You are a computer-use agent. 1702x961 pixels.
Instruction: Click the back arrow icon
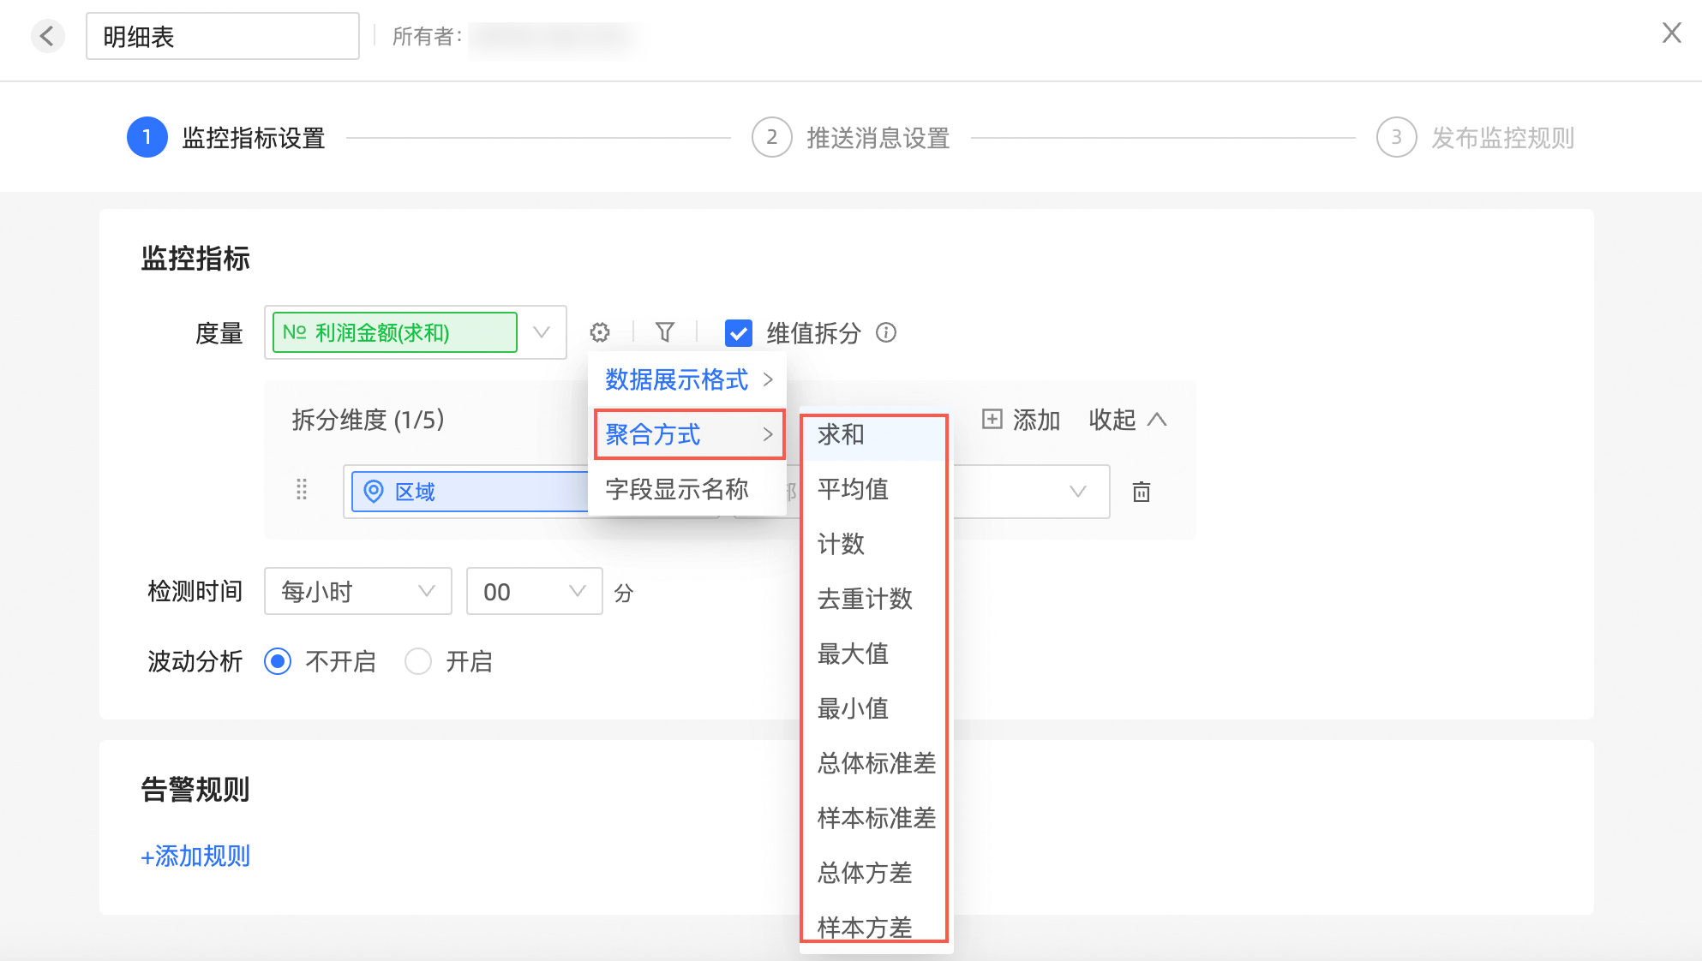pyautogui.click(x=47, y=36)
